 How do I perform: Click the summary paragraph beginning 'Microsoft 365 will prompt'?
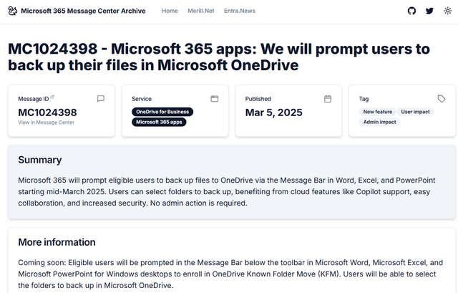click(x=227, y=191)
